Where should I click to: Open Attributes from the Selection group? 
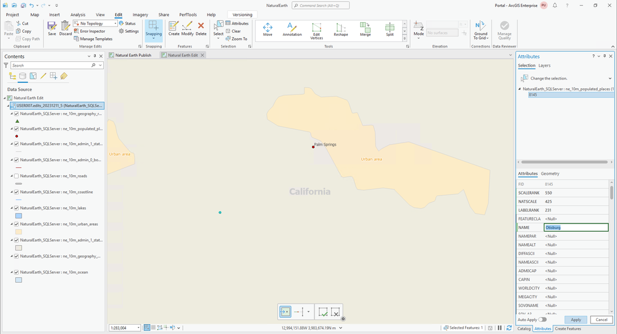tap(237, 23)
